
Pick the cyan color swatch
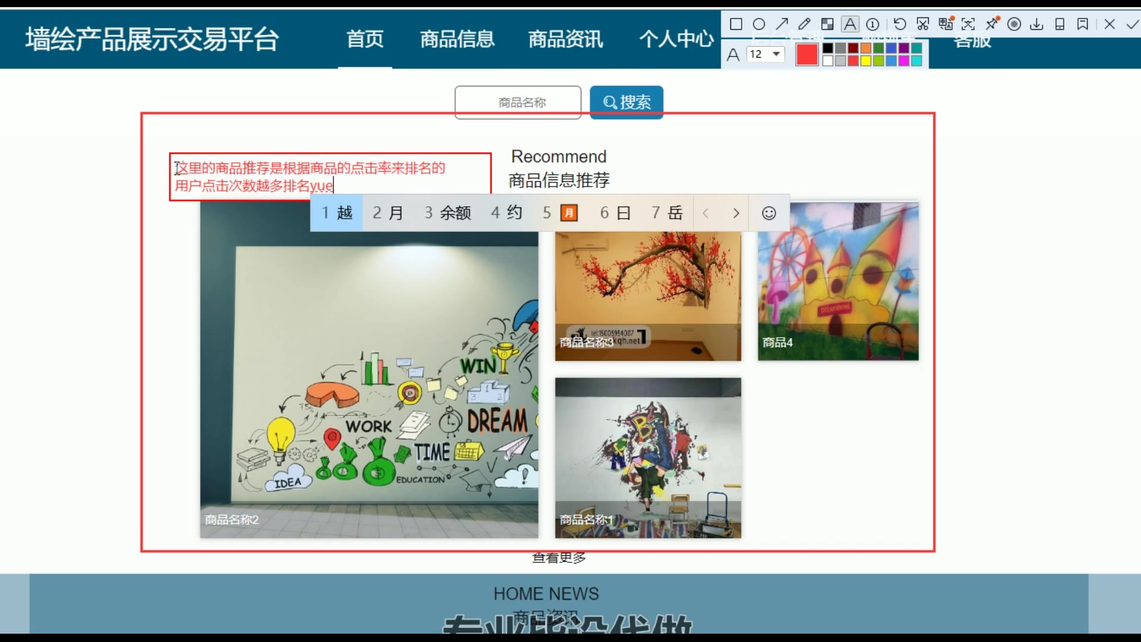click(x=916, y=61)
